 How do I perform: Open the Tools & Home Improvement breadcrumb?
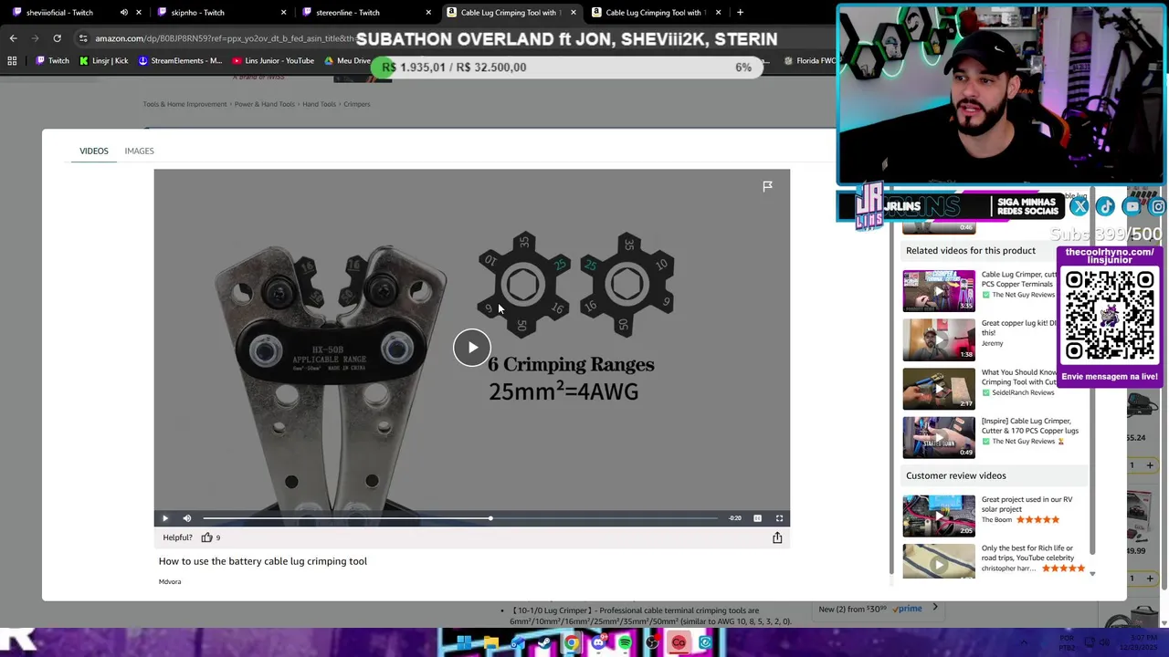coord(184,104)
